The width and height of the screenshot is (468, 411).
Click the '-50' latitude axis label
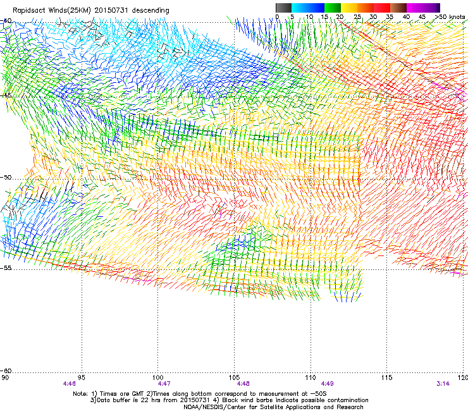(x=6, y=178)
